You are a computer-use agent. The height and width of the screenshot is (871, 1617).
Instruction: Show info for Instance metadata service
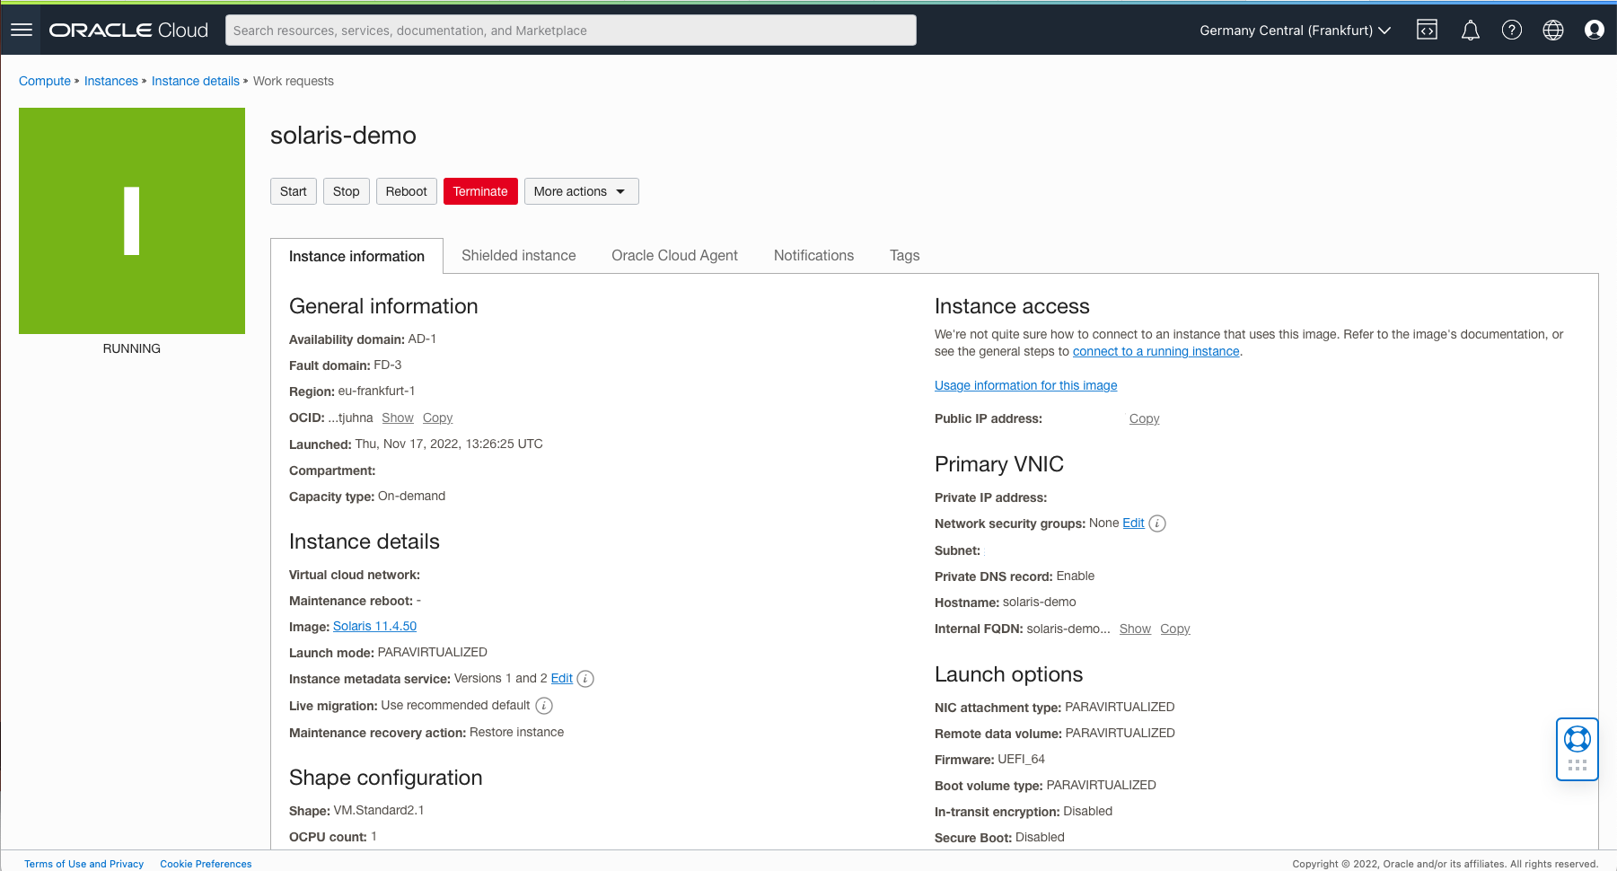tap(585, 679)
